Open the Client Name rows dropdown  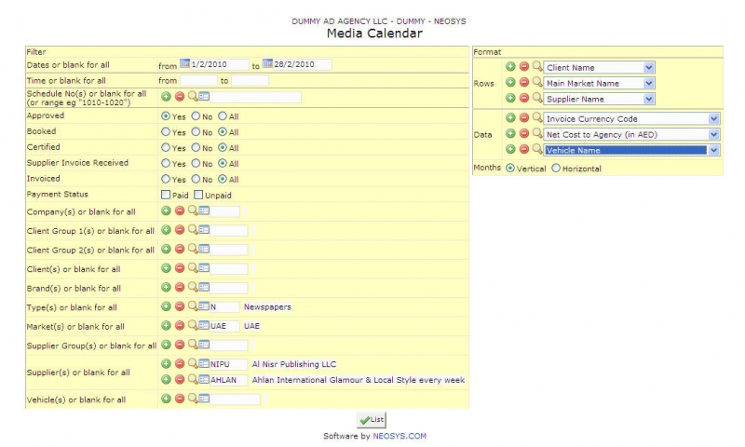coord(648,67)
